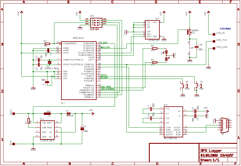The width and height of the screenshot is (241, 166).
Task: Select the MAXON net label
Action: click(105, 47)
